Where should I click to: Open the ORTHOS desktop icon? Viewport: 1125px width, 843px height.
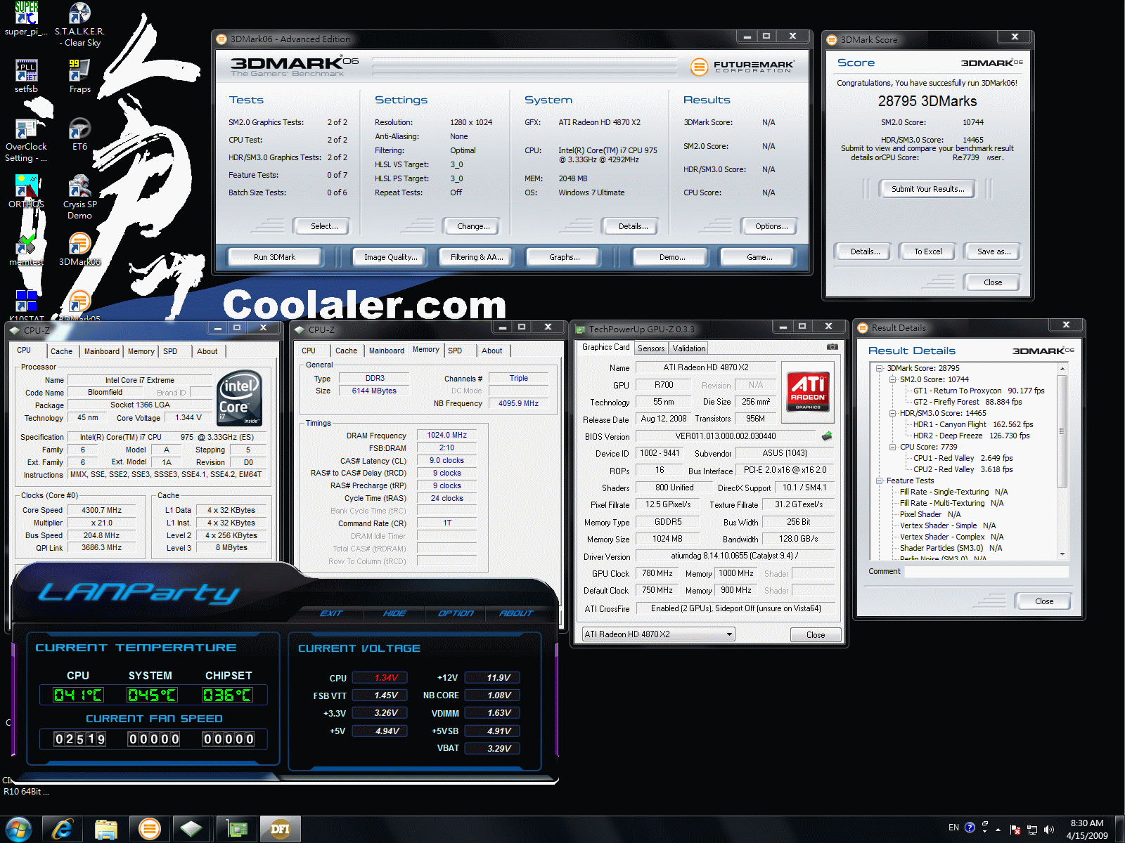[x=26, y=192]
